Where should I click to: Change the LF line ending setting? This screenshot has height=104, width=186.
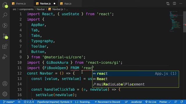coord(126,102)
